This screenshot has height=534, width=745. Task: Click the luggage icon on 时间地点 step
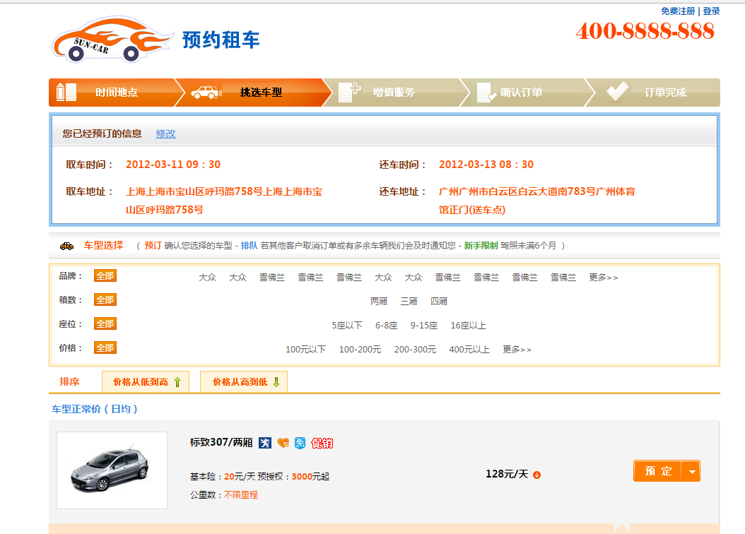point(66,90)
